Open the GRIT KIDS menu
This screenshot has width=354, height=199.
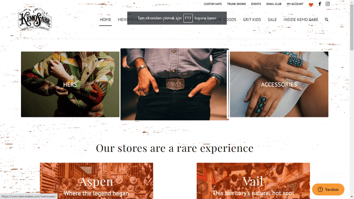tap(252, 20)
